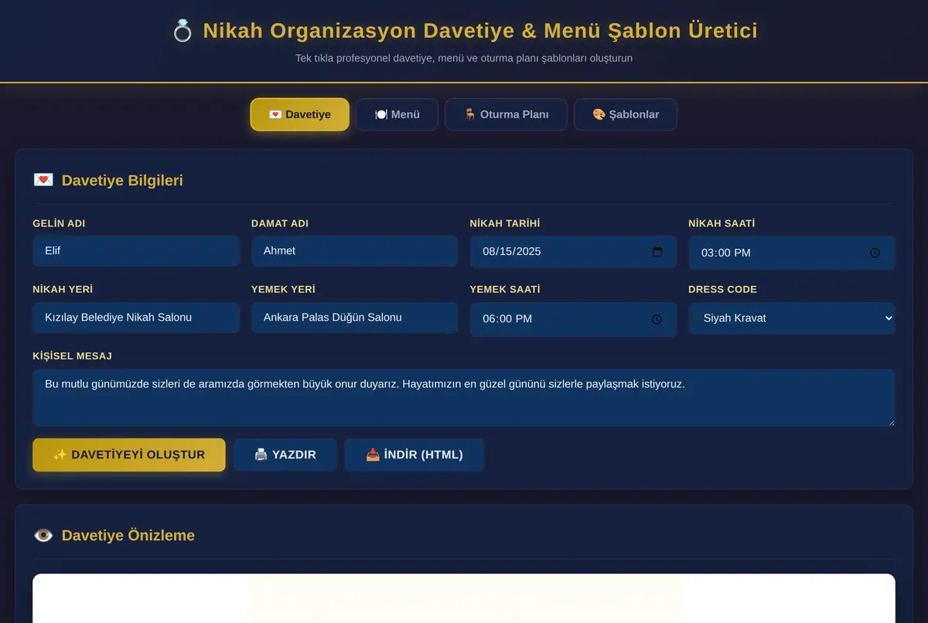Open the calendar picker in Nikah Tarihi
The height and width of the screenshot is (623, 928).
coord(657,252)
